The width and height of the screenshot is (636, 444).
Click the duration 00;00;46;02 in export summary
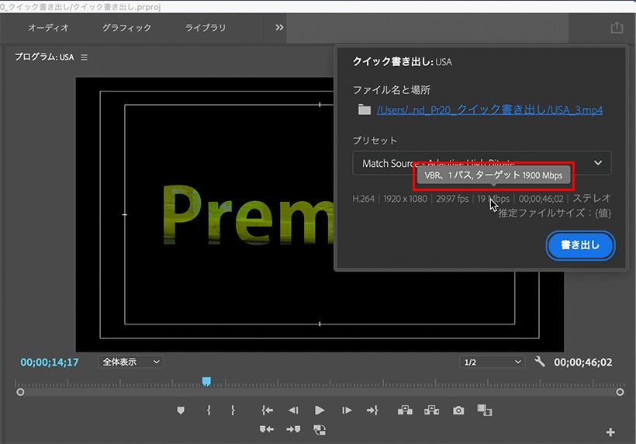(x=541, y=199)
